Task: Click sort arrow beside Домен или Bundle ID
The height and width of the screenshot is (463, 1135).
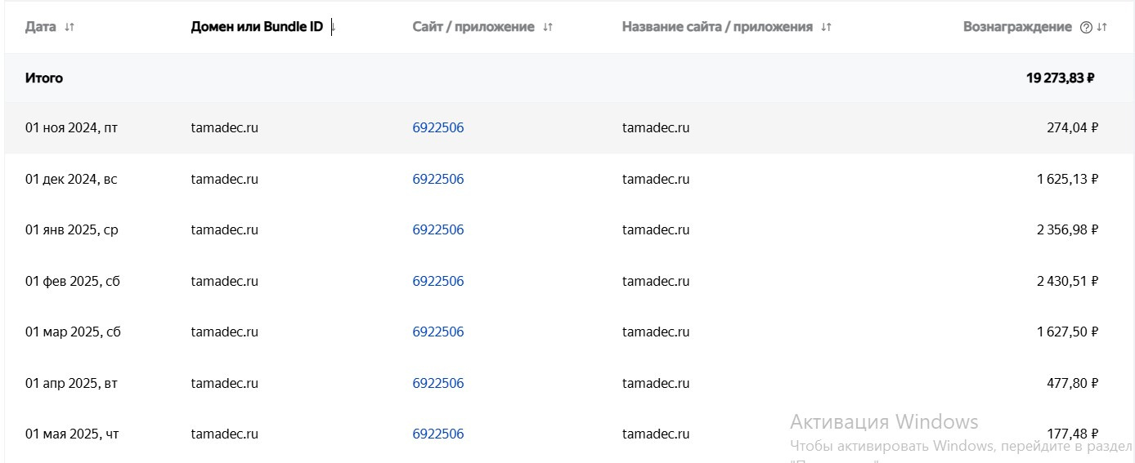Action: coord(333,27)
